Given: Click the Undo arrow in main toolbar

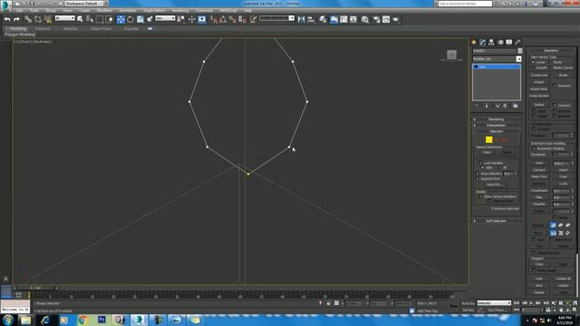Looking at the screenshot, I should [x=7, y=19].
